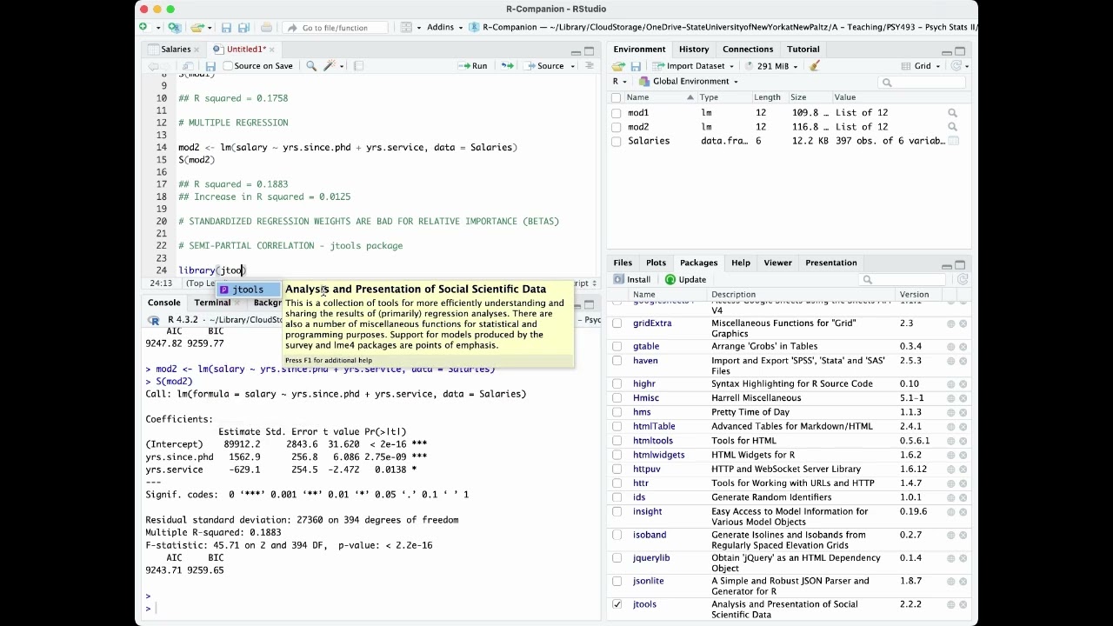Click the Run button
Screen dimensions: 1113x626
473,66
